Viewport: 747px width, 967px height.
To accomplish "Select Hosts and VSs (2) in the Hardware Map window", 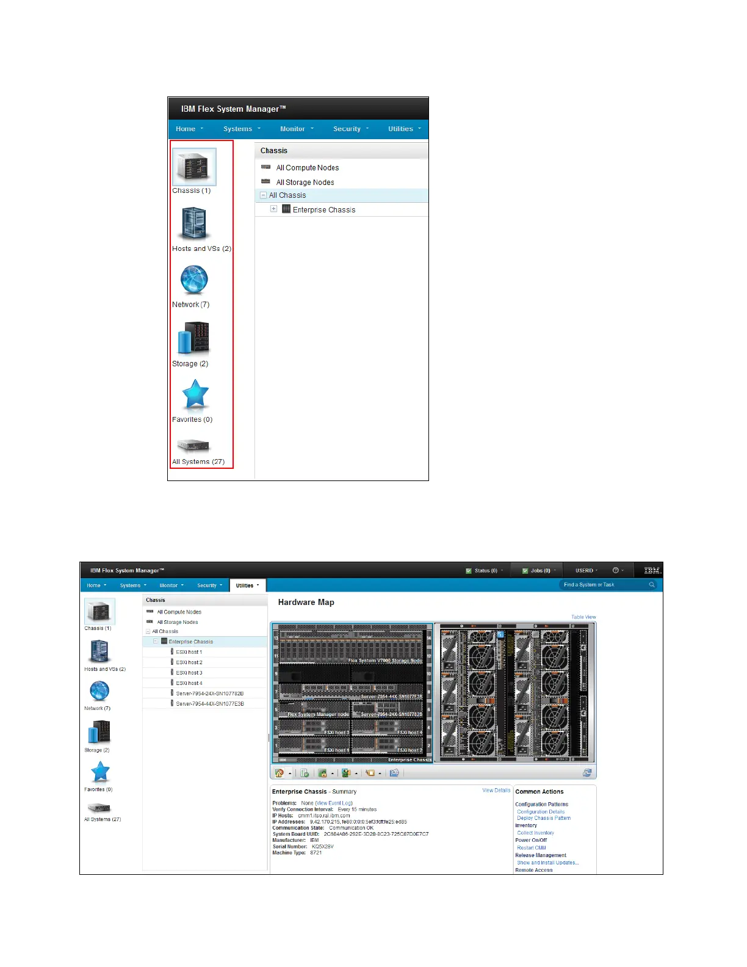I will [x=99, y=651].
